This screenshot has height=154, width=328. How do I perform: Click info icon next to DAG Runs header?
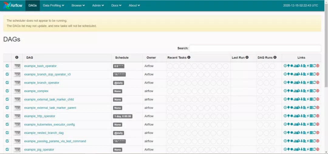(275, 57)
